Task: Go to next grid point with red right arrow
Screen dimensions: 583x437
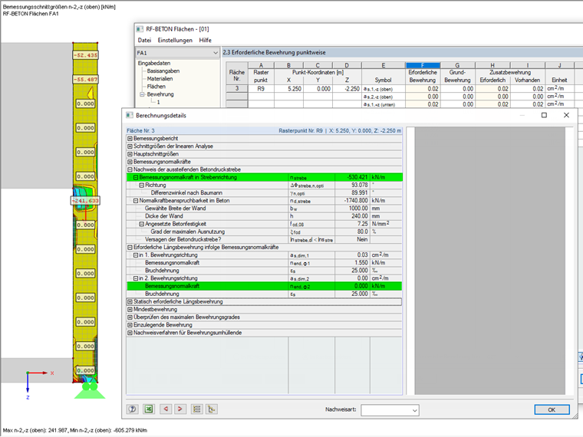Action: [x=180, y=409]
